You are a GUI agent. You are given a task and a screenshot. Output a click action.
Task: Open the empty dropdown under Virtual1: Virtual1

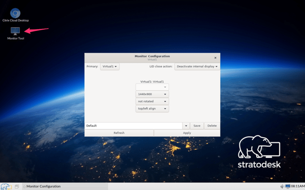pos(152,87)
